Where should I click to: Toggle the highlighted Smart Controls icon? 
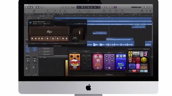pos(37,7)
